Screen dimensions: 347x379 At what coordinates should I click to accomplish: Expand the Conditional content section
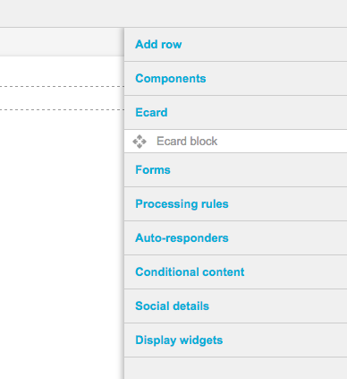click(190, 272)
